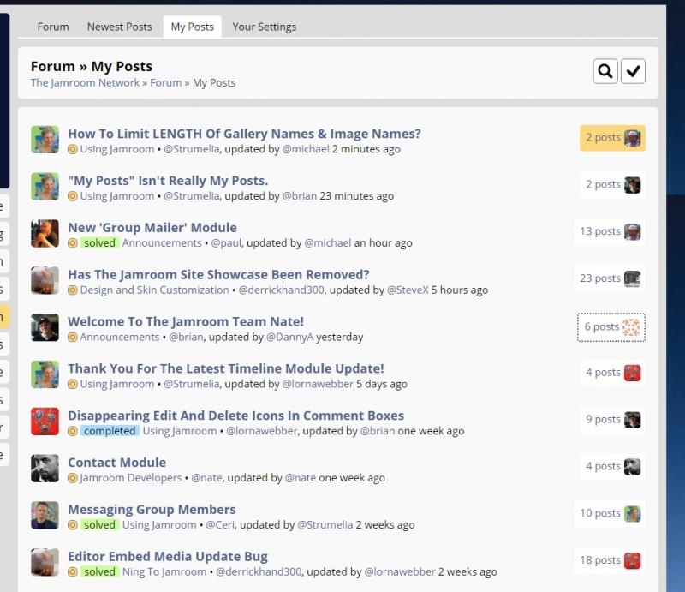Click last-poster avatar in '23 posts' badge
The width and height of the screenshot is (685, 592).
[632, 278]
